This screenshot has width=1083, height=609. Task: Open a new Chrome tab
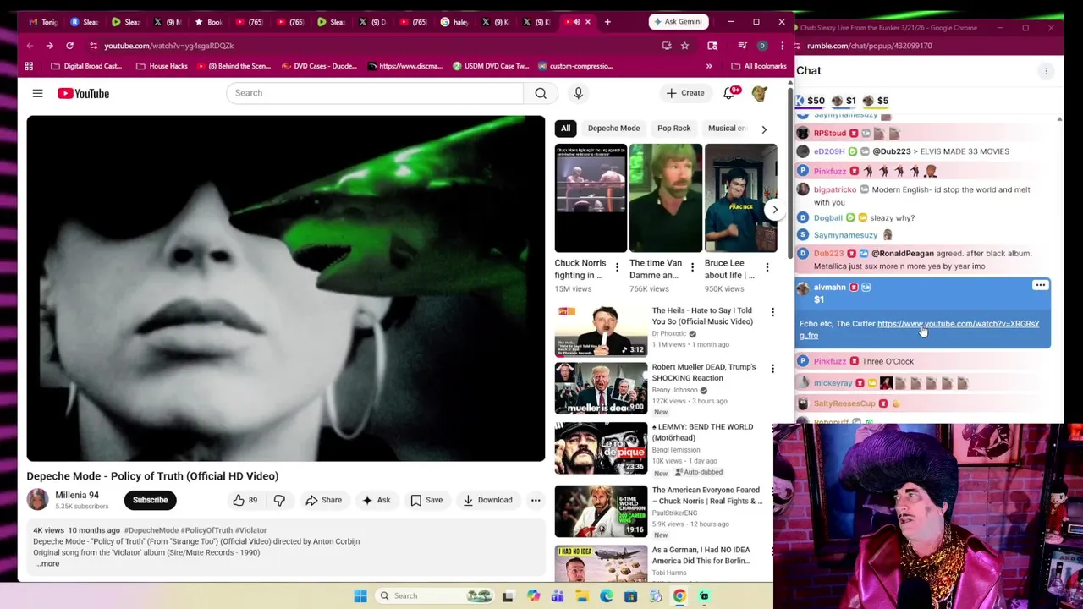[x=607, y=22]
